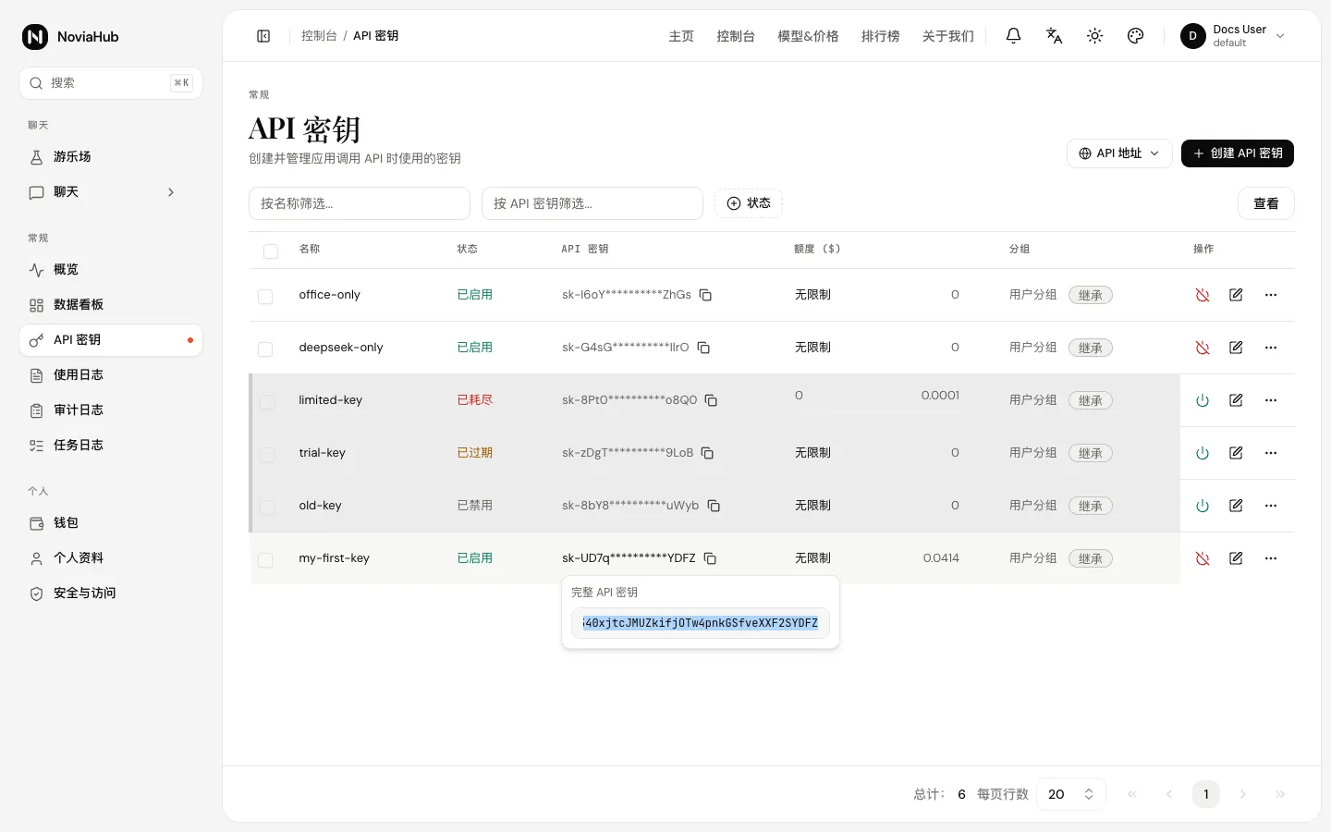Open more actions for my-first-key
Viewport: 1331px width, 832px height.
[x=1271, y=558]
